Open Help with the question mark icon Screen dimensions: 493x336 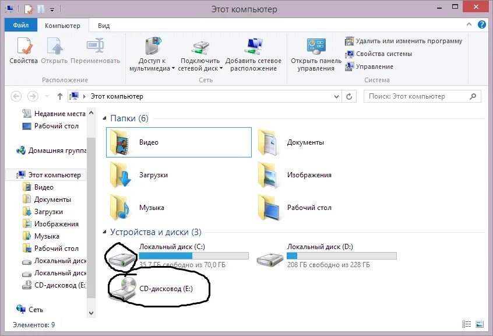pos(482,24)
